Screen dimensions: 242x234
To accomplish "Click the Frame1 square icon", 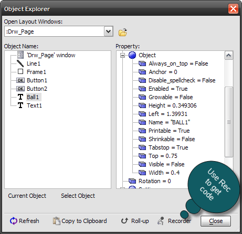I will [20, 71].
